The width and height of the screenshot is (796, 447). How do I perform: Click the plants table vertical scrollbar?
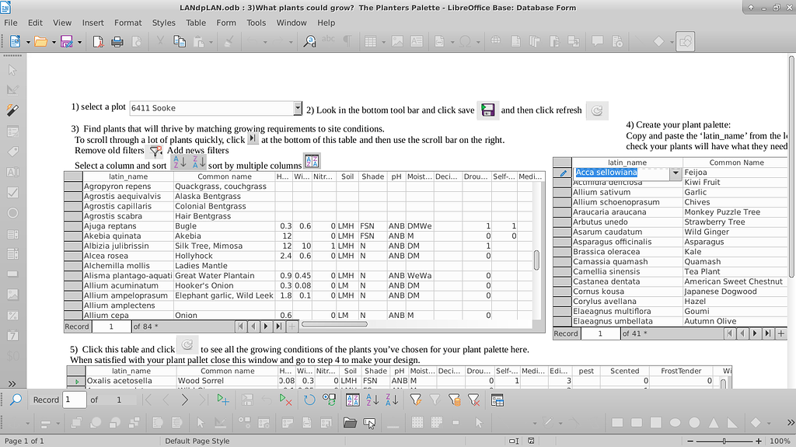point(536,260)
